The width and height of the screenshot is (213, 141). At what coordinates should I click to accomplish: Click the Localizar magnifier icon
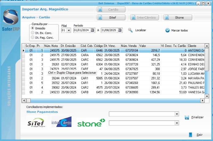(x=130, y=30)
